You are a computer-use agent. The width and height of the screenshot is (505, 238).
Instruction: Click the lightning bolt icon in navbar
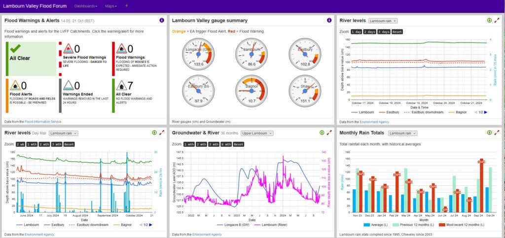(x=127, y=5)
